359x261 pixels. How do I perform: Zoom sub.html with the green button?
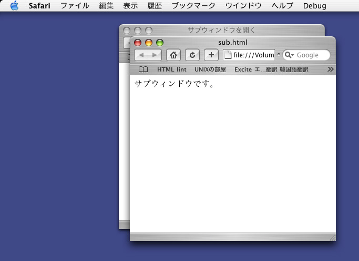pos(160,43)
